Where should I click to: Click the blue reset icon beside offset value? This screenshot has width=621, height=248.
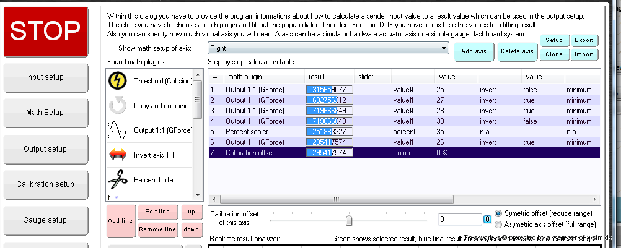(487, 220)
